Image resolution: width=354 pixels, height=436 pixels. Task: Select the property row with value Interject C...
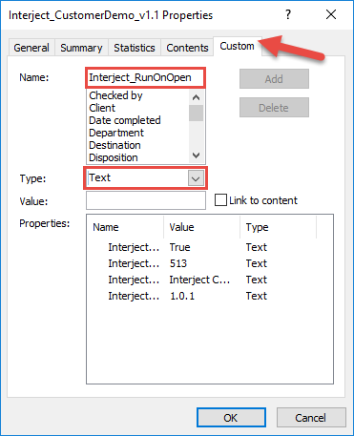point(188,280)
